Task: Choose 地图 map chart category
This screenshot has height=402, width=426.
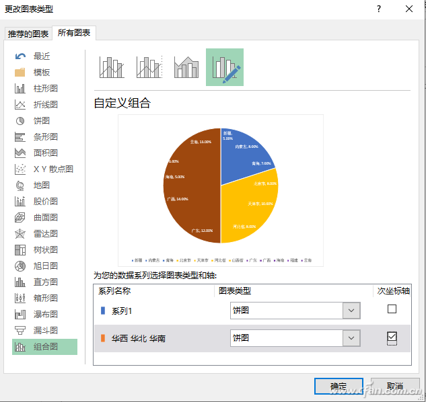Action: pyautogui.click(x=44, y=185)
